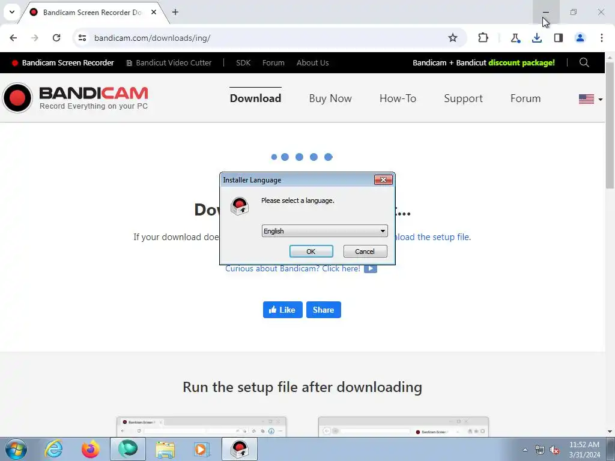The image size is (615, 461).
Task: Click OK in Installer Language dialog
Action: (x=311, y=252)
